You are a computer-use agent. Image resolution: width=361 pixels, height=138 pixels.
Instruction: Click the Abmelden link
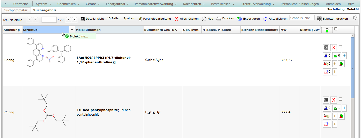tap(333, 4)
